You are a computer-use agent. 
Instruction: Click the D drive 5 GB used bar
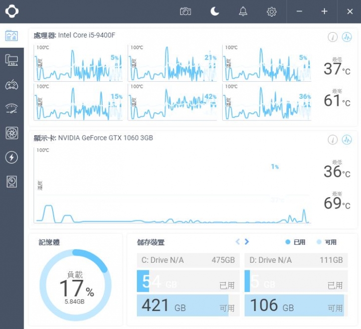tap(296, 281)
